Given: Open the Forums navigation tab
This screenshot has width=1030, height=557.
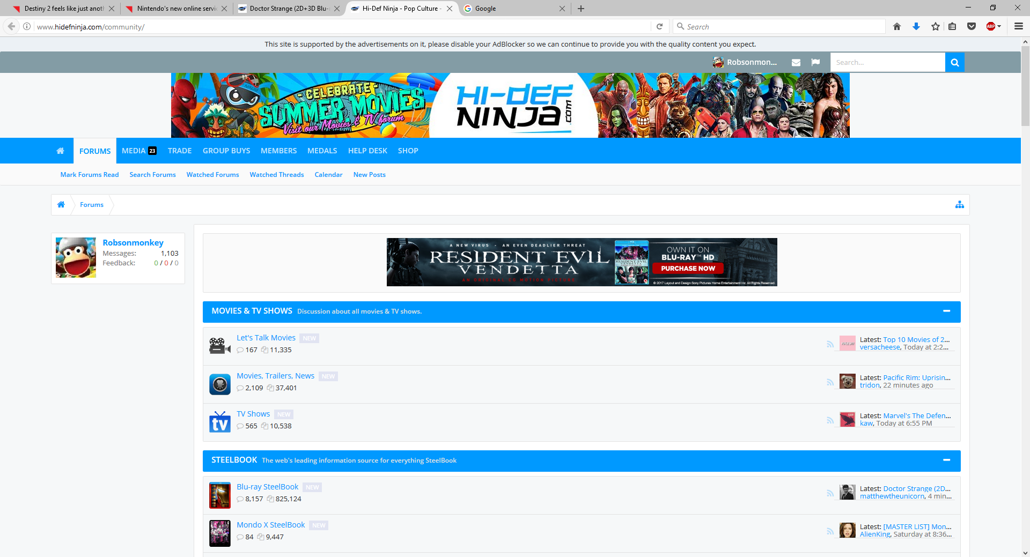Looking at the screenshot, I should click(x=95, y=151).
